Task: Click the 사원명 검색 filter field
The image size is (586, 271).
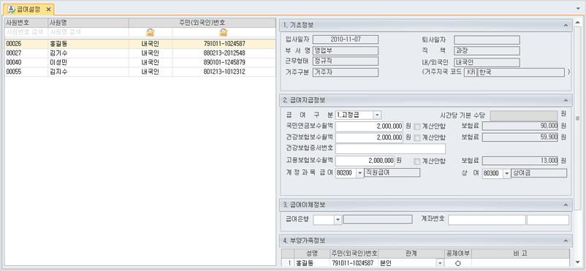Action: (x=88, y=32)
